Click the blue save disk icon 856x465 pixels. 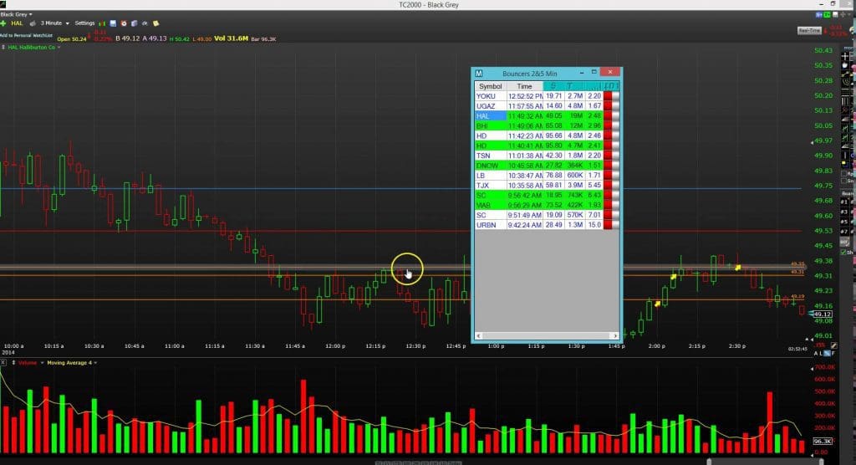coord(113,23)
